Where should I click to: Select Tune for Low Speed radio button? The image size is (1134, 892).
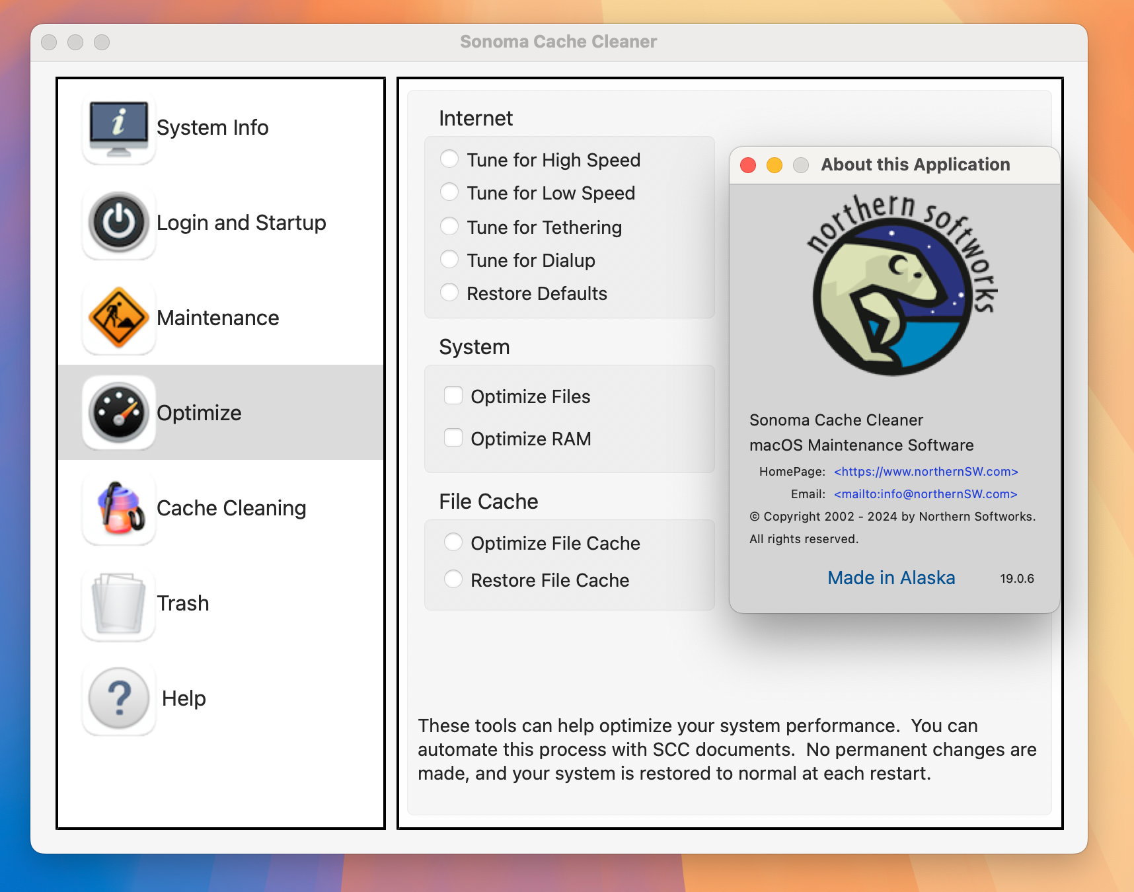[x=449, y=192]
